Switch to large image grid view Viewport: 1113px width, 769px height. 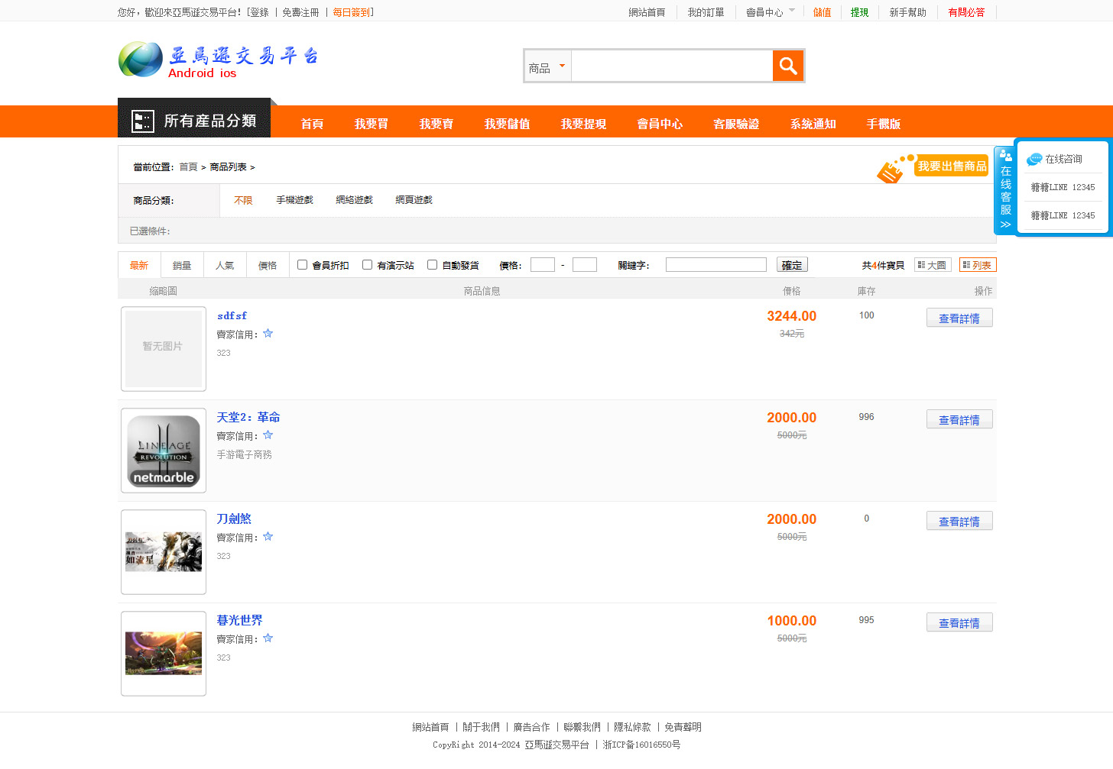pos(933,265)
